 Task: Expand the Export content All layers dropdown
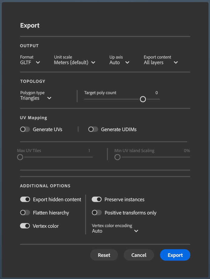[x=161, y=62]
